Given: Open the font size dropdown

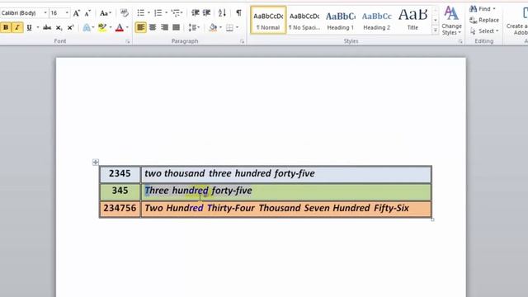Looking at the screenshot, I should click(67, 13).
